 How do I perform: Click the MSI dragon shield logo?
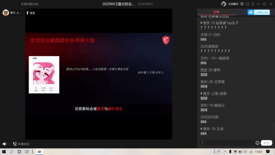pos(166,40)
